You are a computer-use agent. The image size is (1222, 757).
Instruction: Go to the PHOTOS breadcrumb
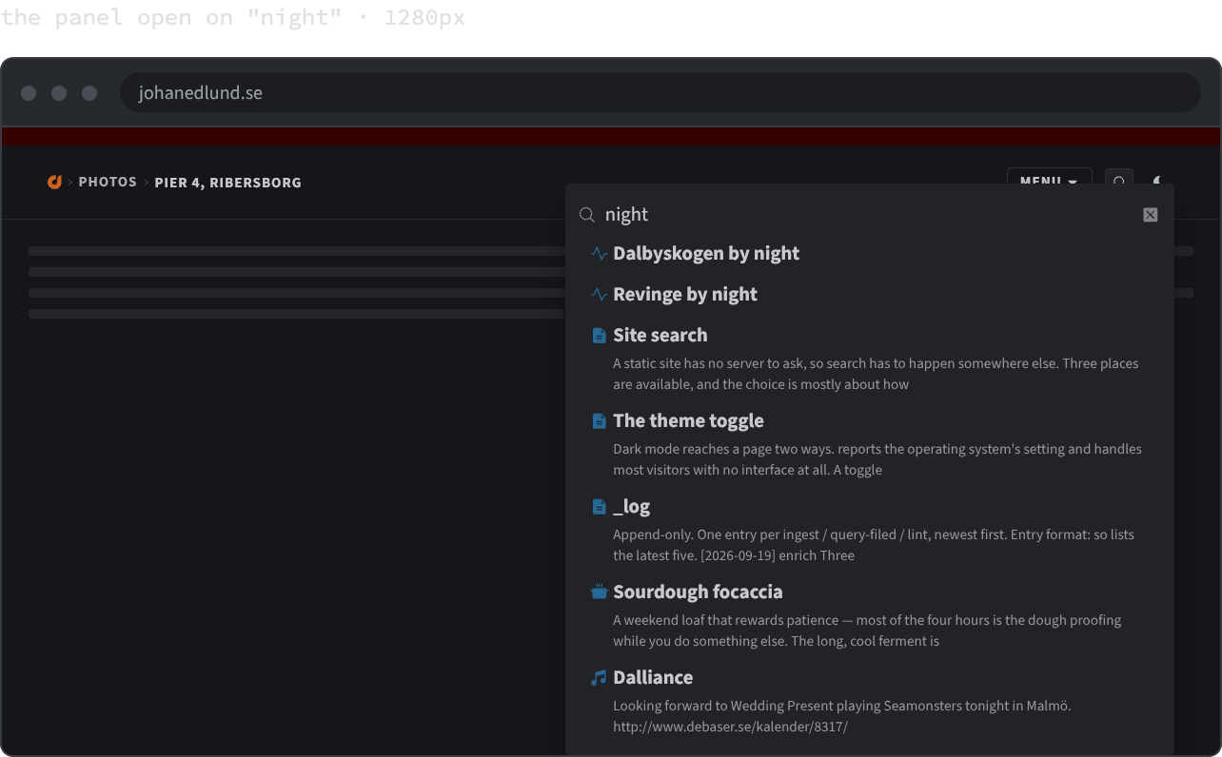(108, 182)
